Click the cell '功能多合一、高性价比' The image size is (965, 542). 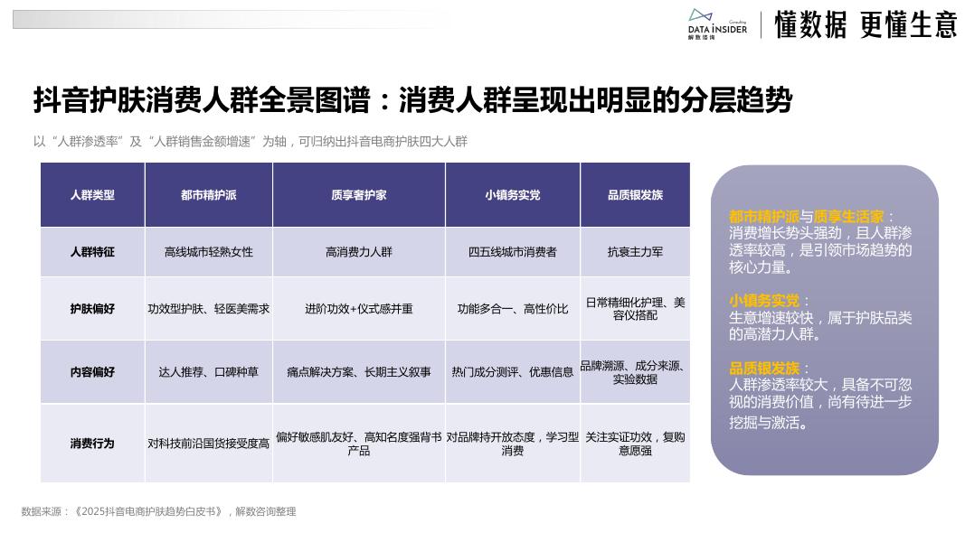click(513, 308)
